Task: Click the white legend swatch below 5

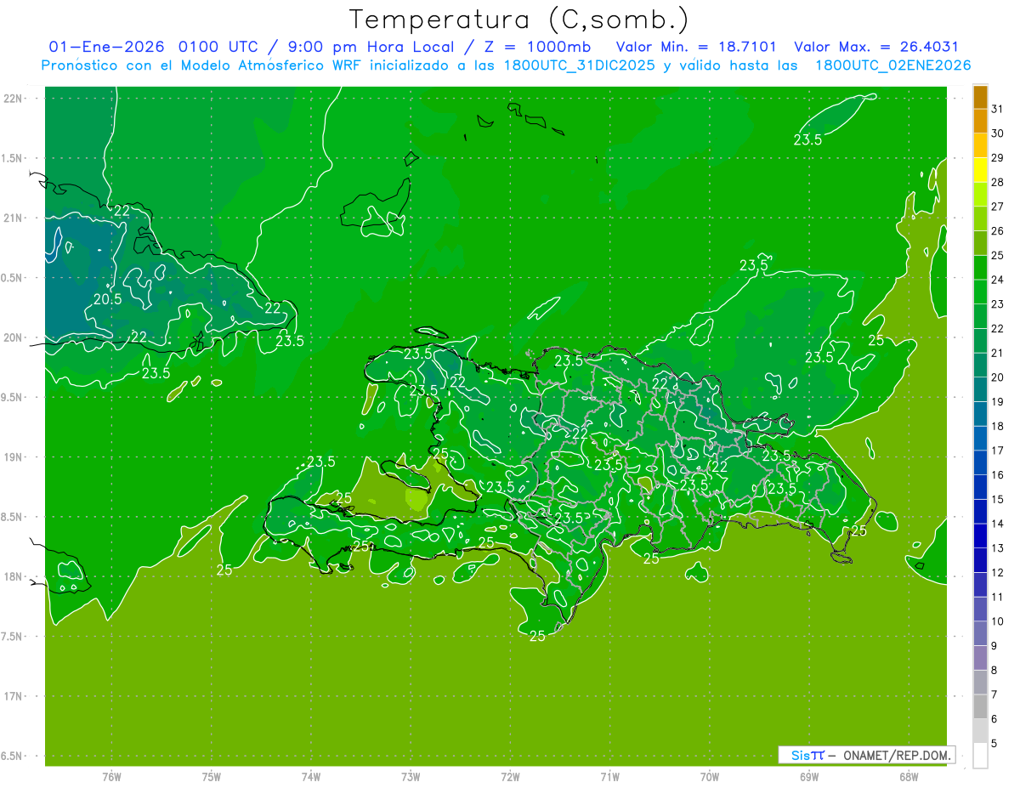Action: (x=980, y=755)
